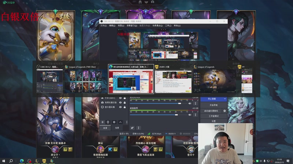Mute the 桌面音频 speaker icon

pos(190,115)
